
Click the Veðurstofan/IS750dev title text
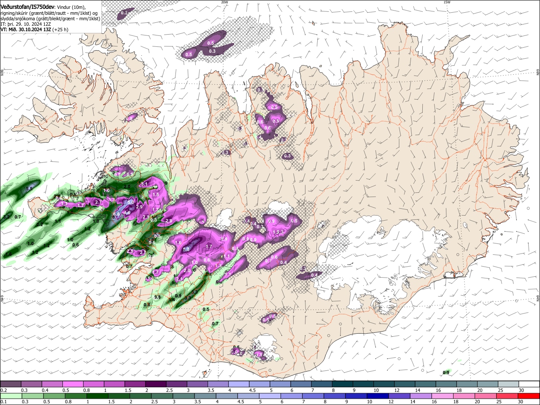coord(27,7)
